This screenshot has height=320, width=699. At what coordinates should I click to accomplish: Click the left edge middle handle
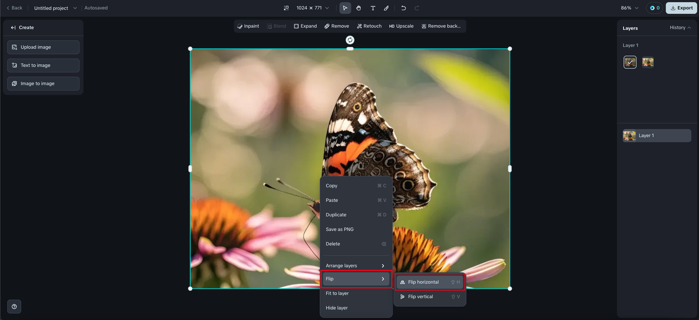coord(190,168)
